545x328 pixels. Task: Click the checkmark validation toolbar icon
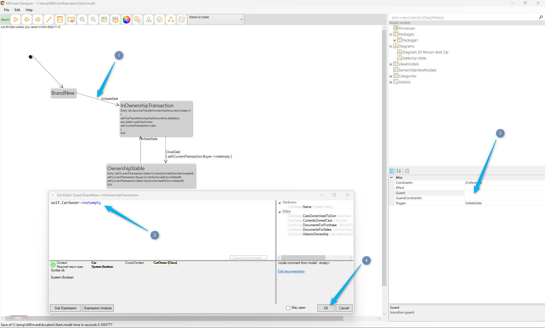[x=160, y=20]
